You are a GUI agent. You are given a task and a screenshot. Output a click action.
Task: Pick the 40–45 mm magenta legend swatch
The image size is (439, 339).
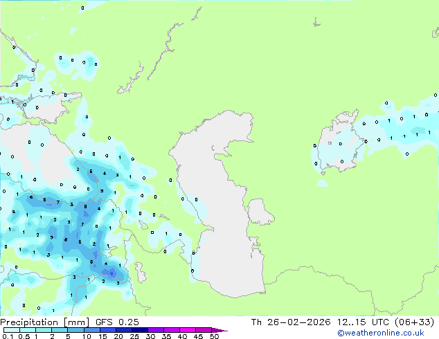click(188, 330)
